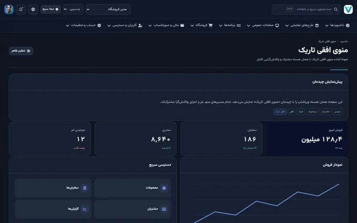Click the دسترسی سریع heading
Viewport: 357px width, 223px height.
160,165
